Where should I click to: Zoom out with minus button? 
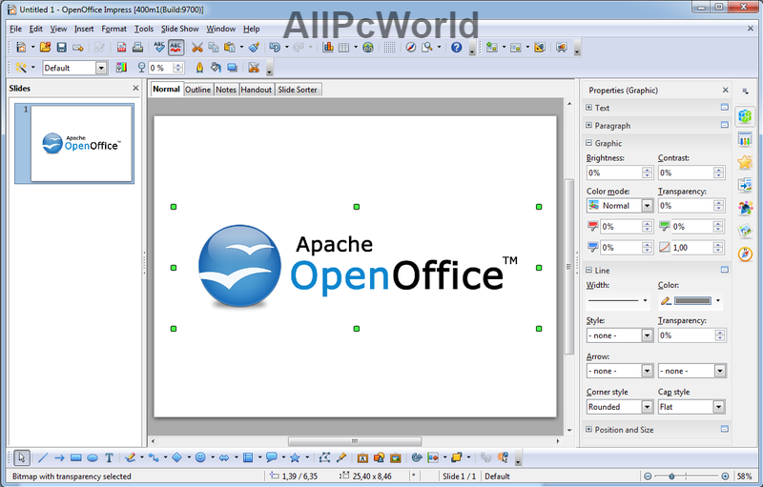(648, 477)
